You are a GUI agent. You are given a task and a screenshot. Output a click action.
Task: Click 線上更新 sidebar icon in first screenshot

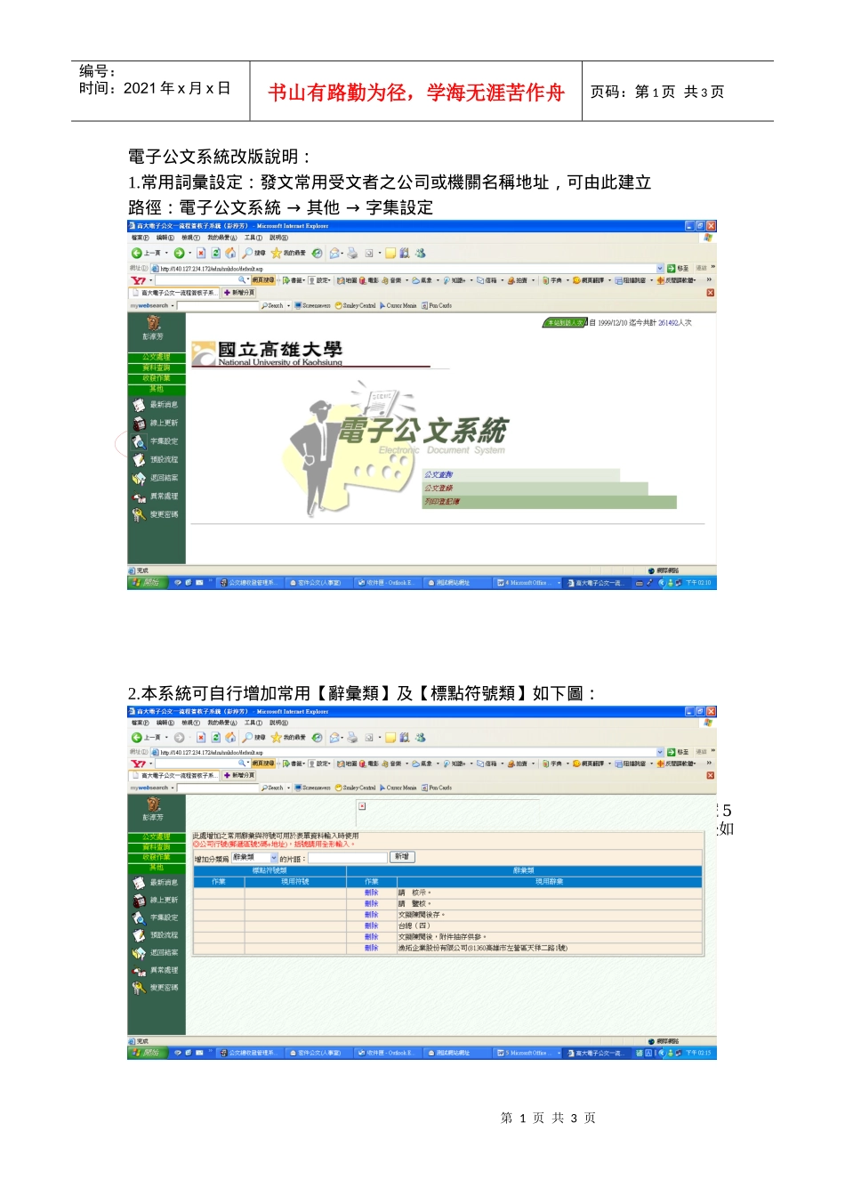coord(139,424)
